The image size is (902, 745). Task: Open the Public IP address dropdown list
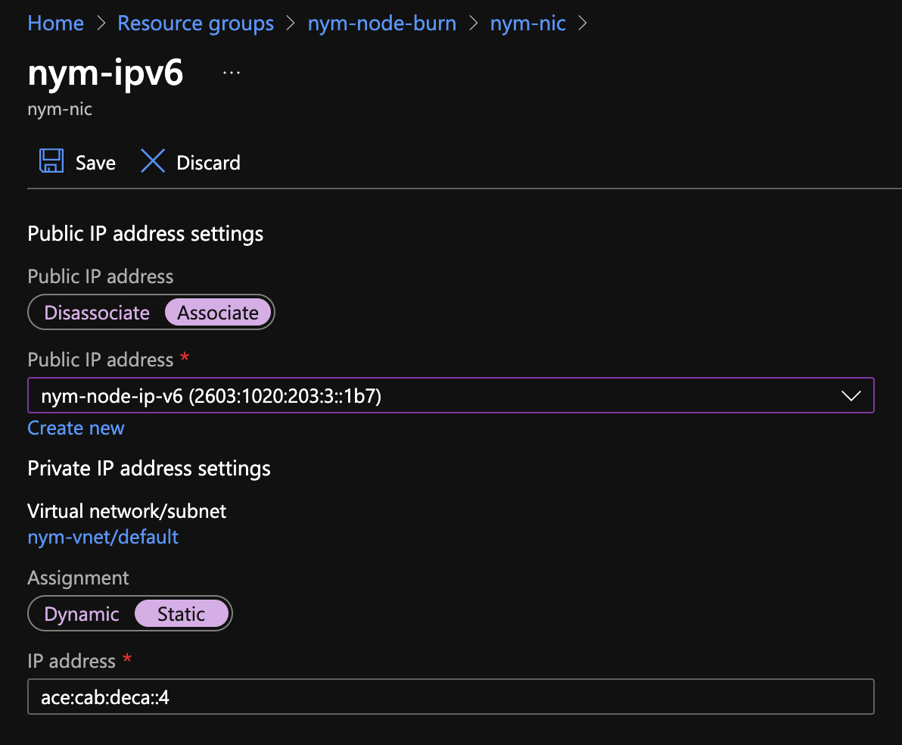click(451, 395)
